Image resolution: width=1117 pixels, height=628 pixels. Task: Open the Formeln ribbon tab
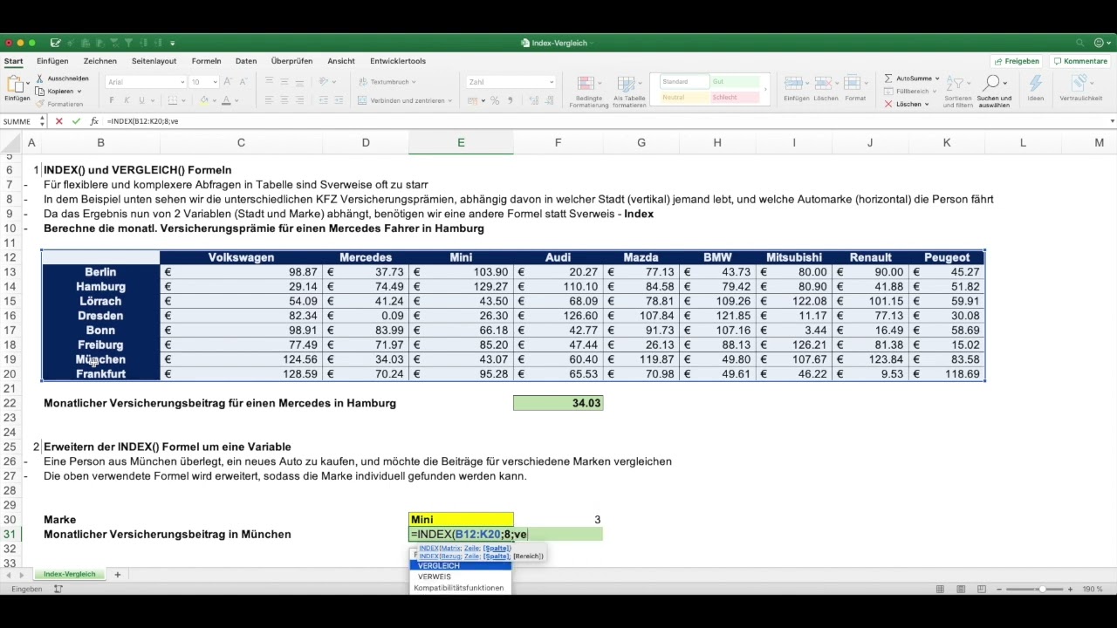point(207,61)
